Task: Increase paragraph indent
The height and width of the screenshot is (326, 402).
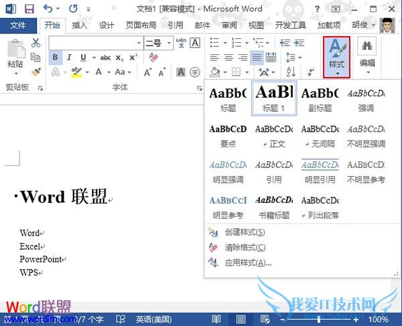Action: [x=299, y=43]
